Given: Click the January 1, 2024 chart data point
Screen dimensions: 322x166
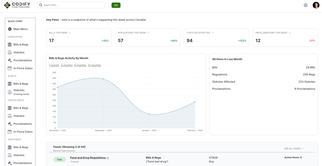Looking at the screenshot, I should coord(149,114).
